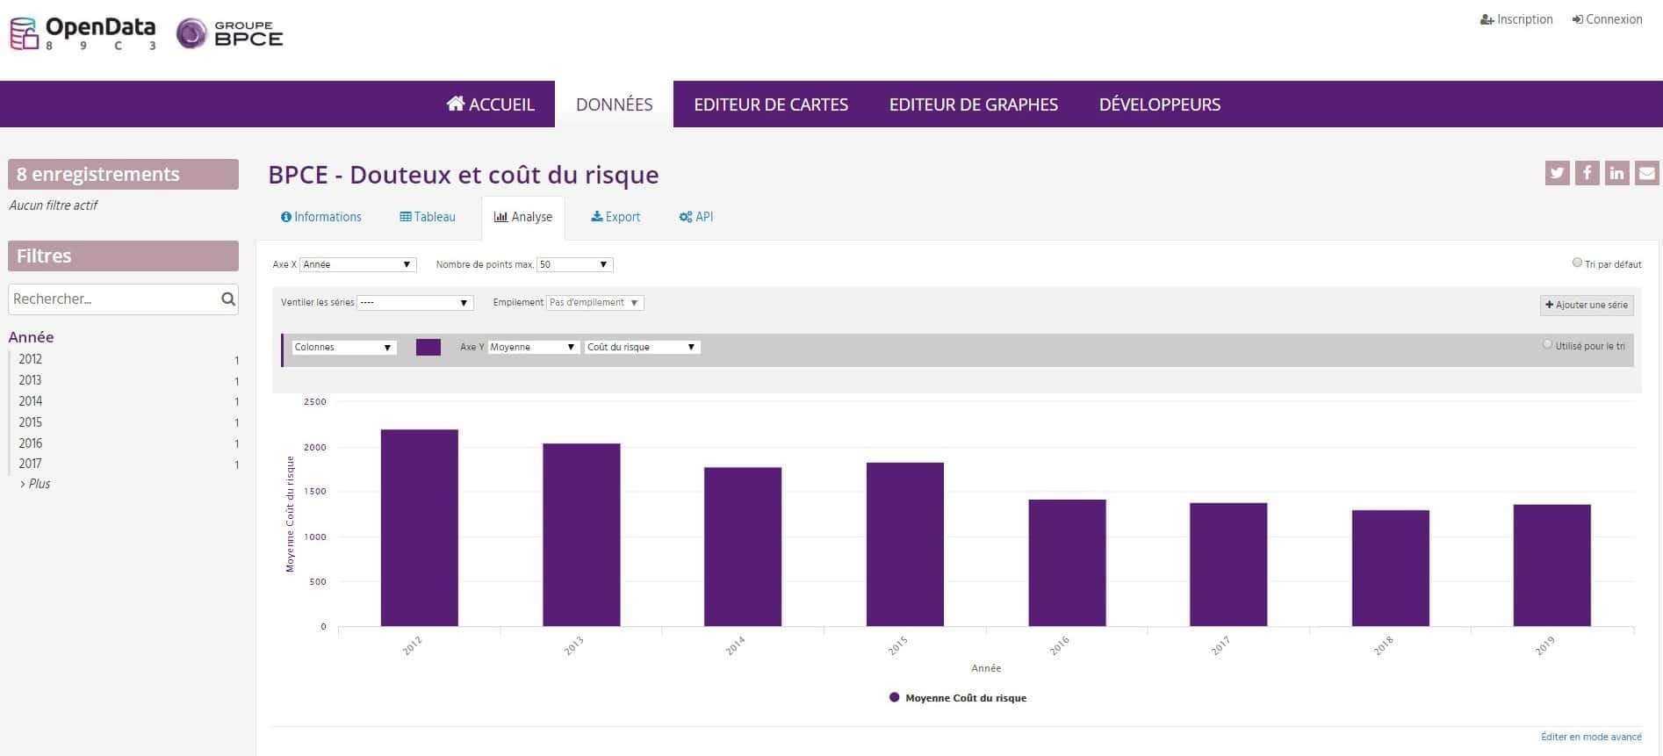Open 'Éditer en mode avancé' link
This screenshot has width=1663, height=756.
pyautogui.click(x=1590, y=737)
